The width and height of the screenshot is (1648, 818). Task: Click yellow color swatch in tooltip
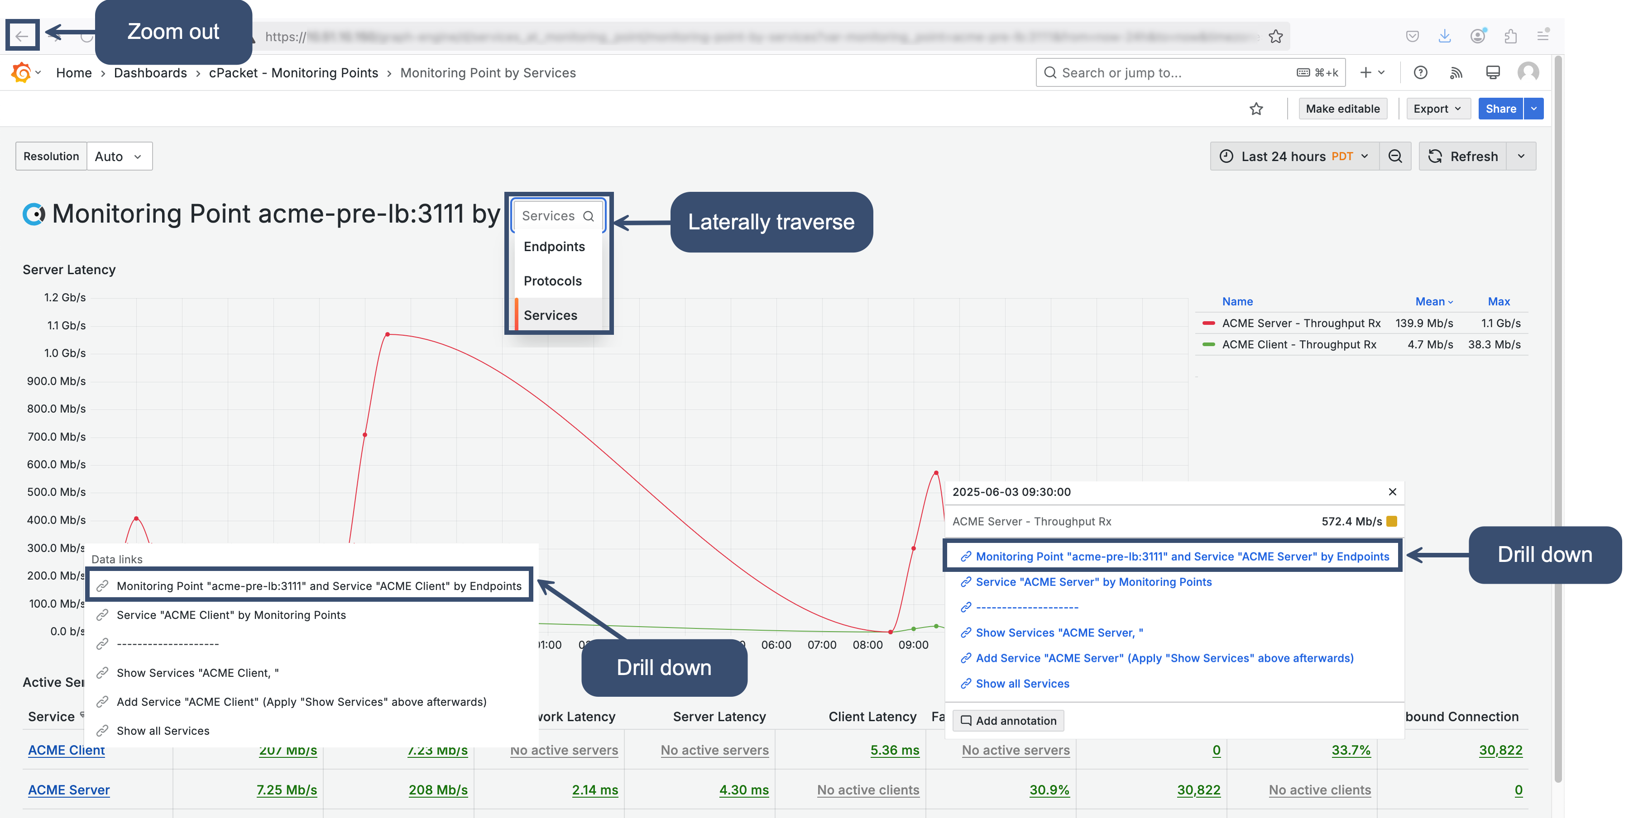pos(1392,522)
